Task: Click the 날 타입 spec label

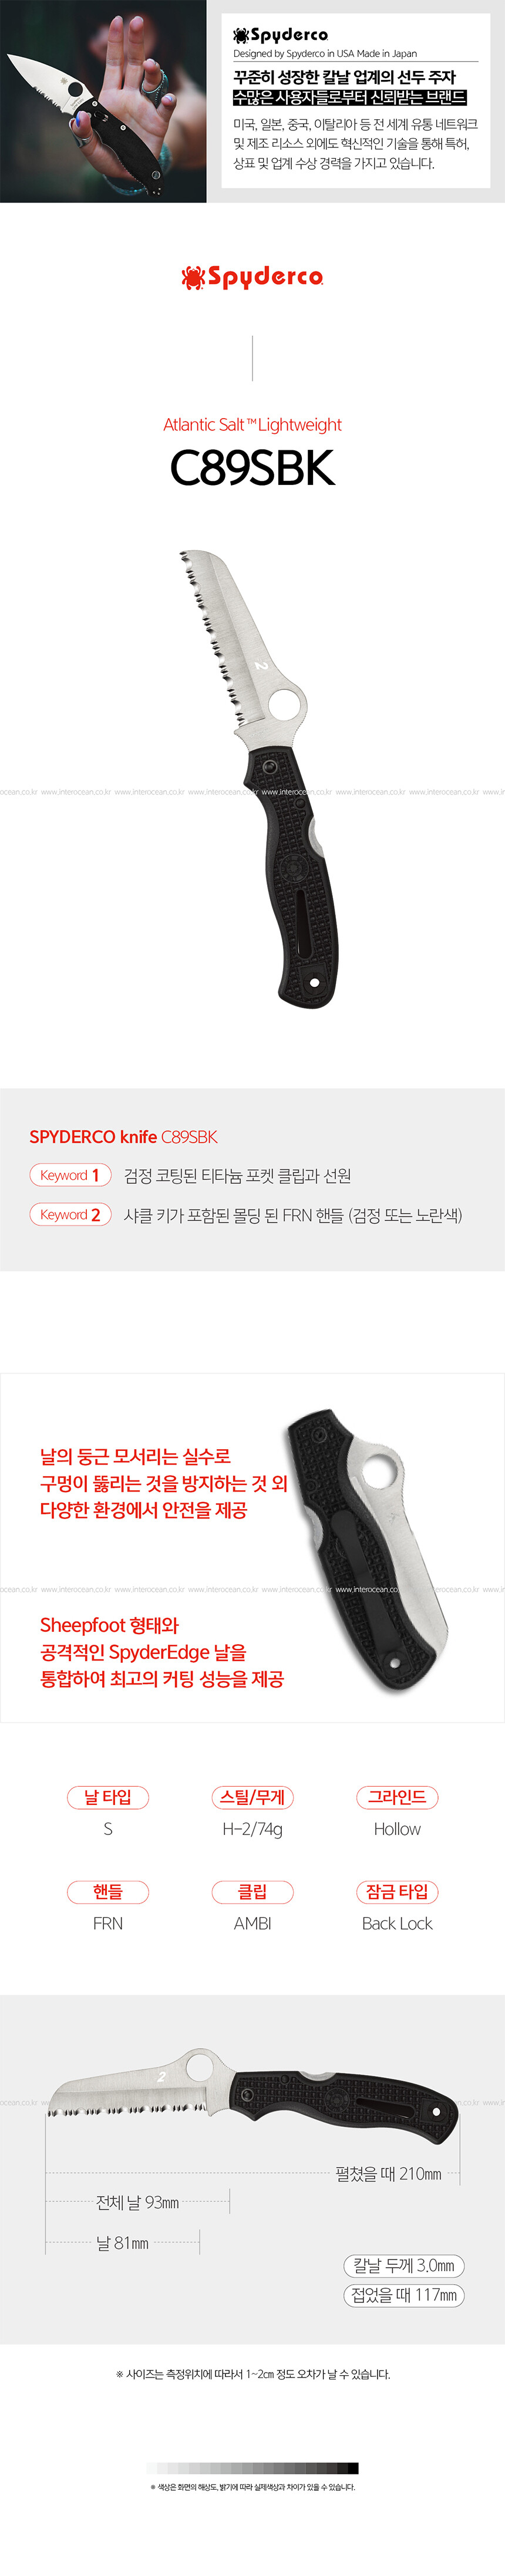Action: coord(108,1797)
